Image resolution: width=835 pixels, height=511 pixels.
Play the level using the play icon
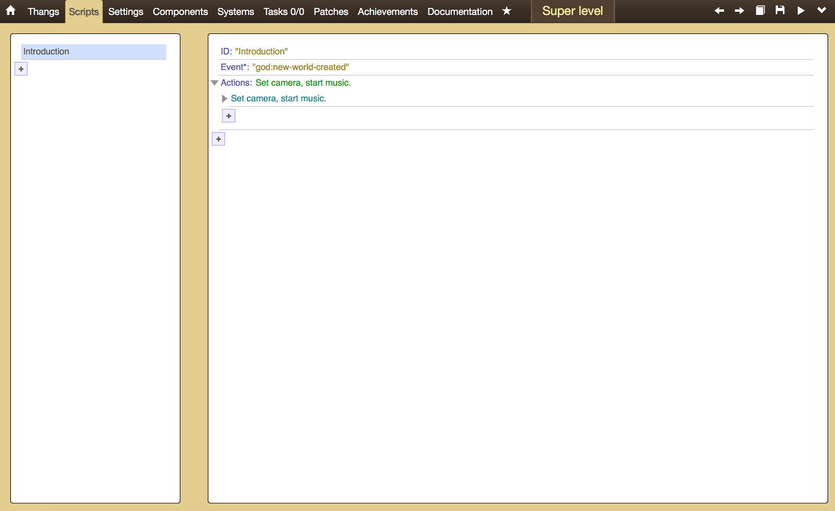click(x=801, y=11)
